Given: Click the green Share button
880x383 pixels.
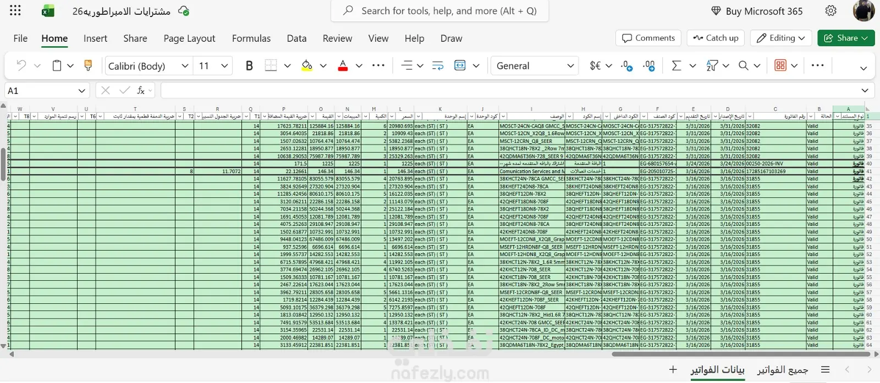Looking at the screenshot, I should click(846, 38).
